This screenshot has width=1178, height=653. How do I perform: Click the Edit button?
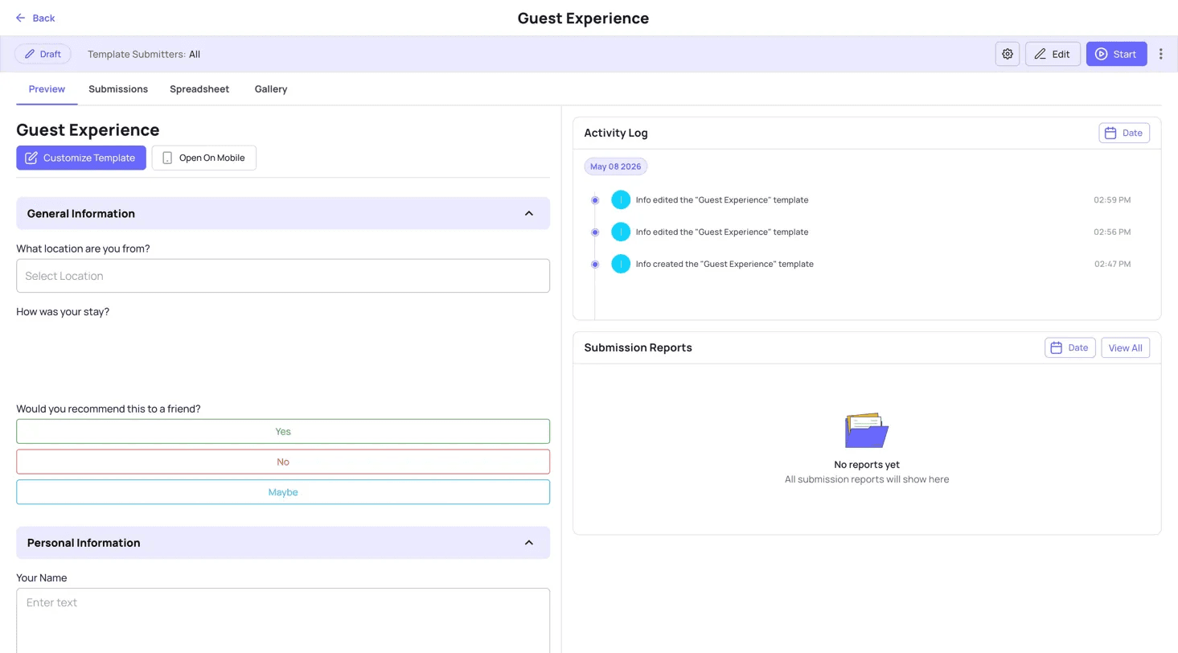coord(1053,54)
